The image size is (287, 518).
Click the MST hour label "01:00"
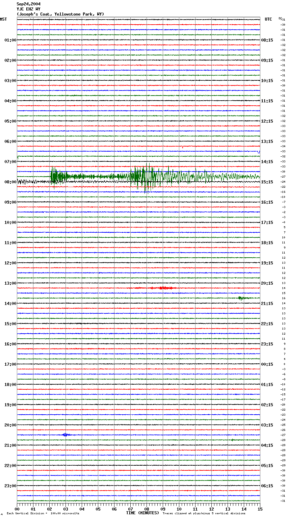tap(10, 40)
